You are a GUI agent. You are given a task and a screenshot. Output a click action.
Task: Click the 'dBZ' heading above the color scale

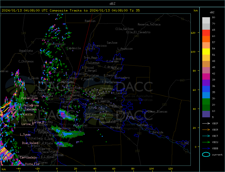[212, 12]
